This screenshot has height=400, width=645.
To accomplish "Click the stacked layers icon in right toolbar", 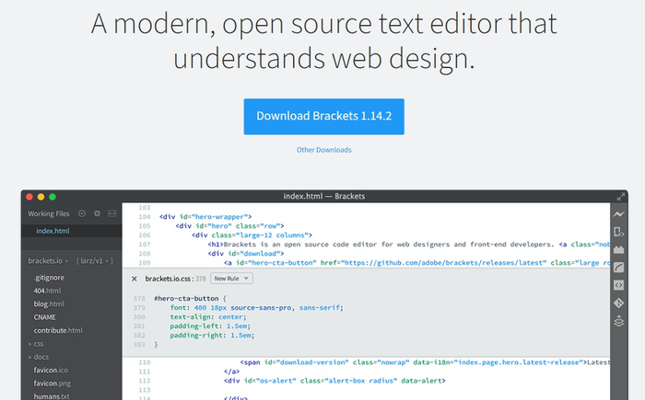I will pyautogui.click(x=619, y=320).
